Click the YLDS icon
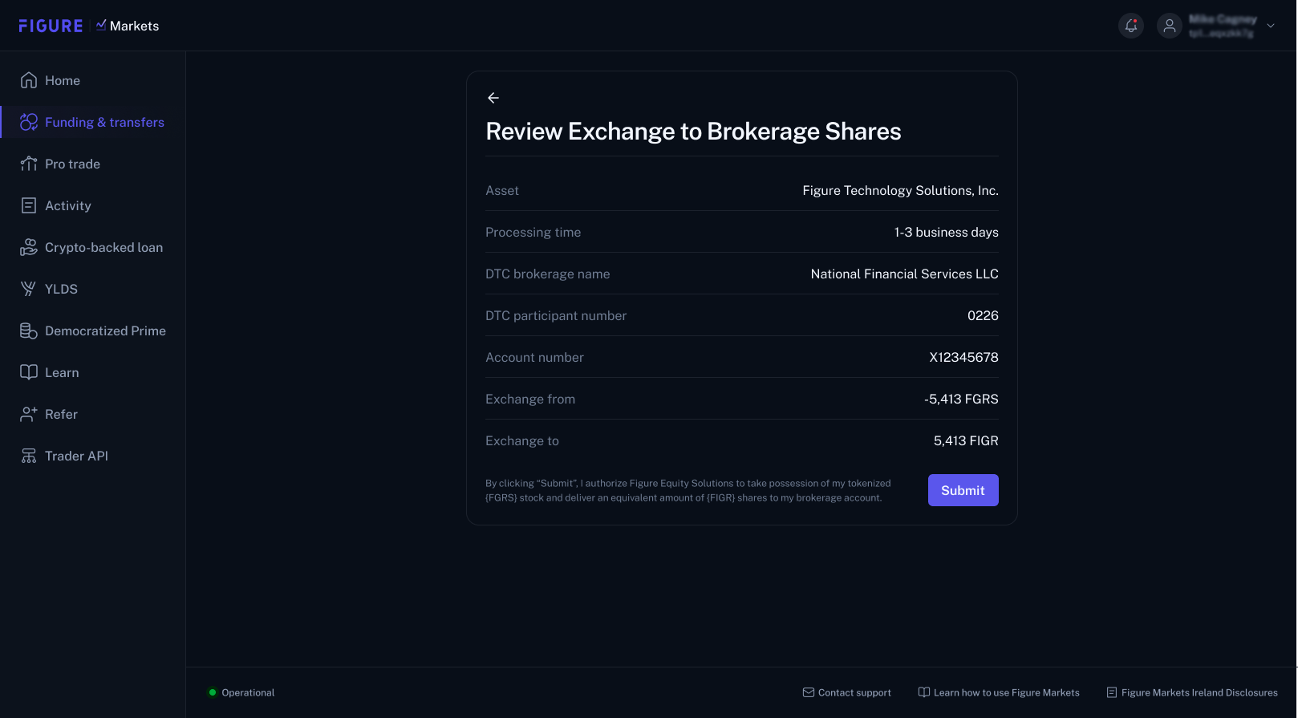The width and height of the screenshot is (1298, 718). click(x=29, y=289)
